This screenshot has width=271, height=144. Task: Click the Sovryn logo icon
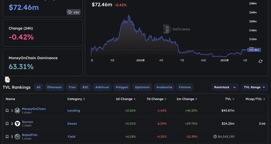(x=17, y=123)
